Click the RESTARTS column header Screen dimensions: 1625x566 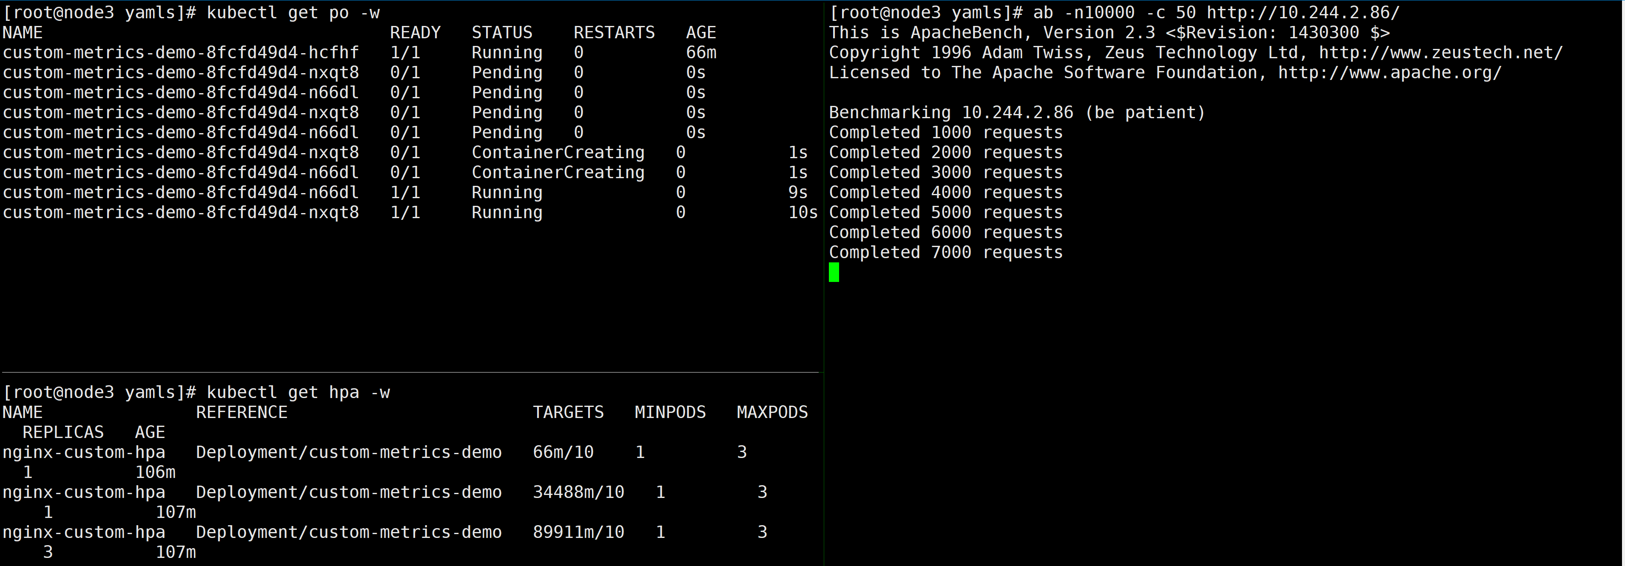(x=615, y=33)
